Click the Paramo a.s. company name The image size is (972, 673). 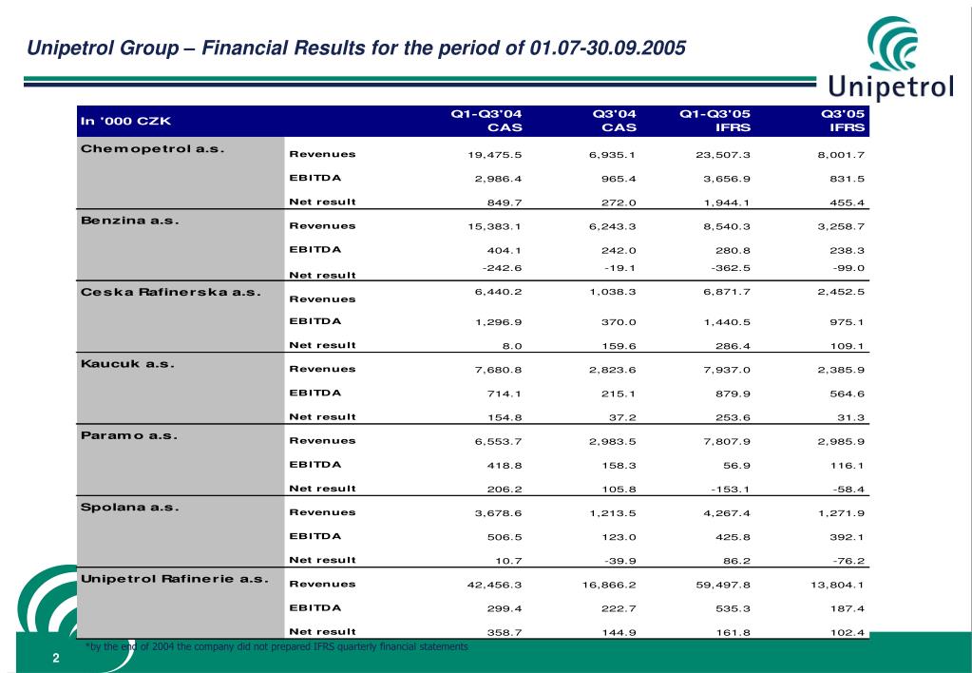(x=129, y=435)
